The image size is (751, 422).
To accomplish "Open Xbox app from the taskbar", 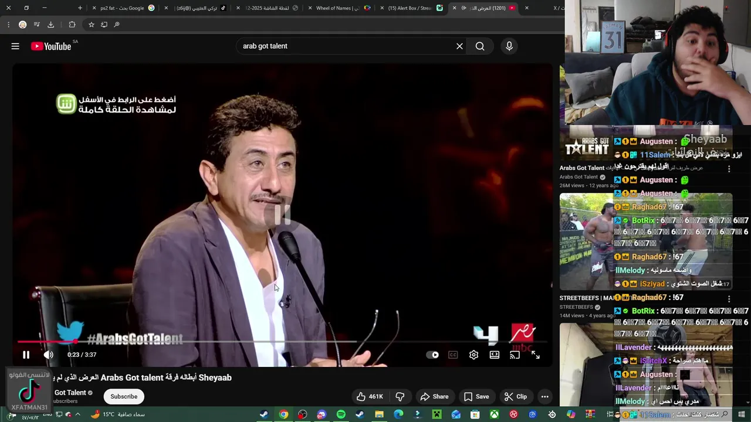I will pos(495,414).
